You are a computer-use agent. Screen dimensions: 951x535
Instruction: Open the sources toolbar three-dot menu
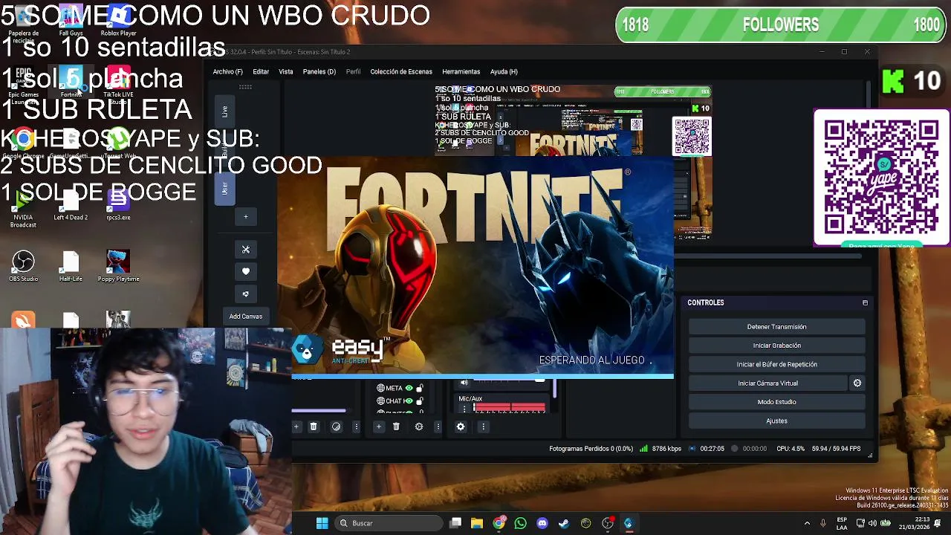click(x=438, y=427)
